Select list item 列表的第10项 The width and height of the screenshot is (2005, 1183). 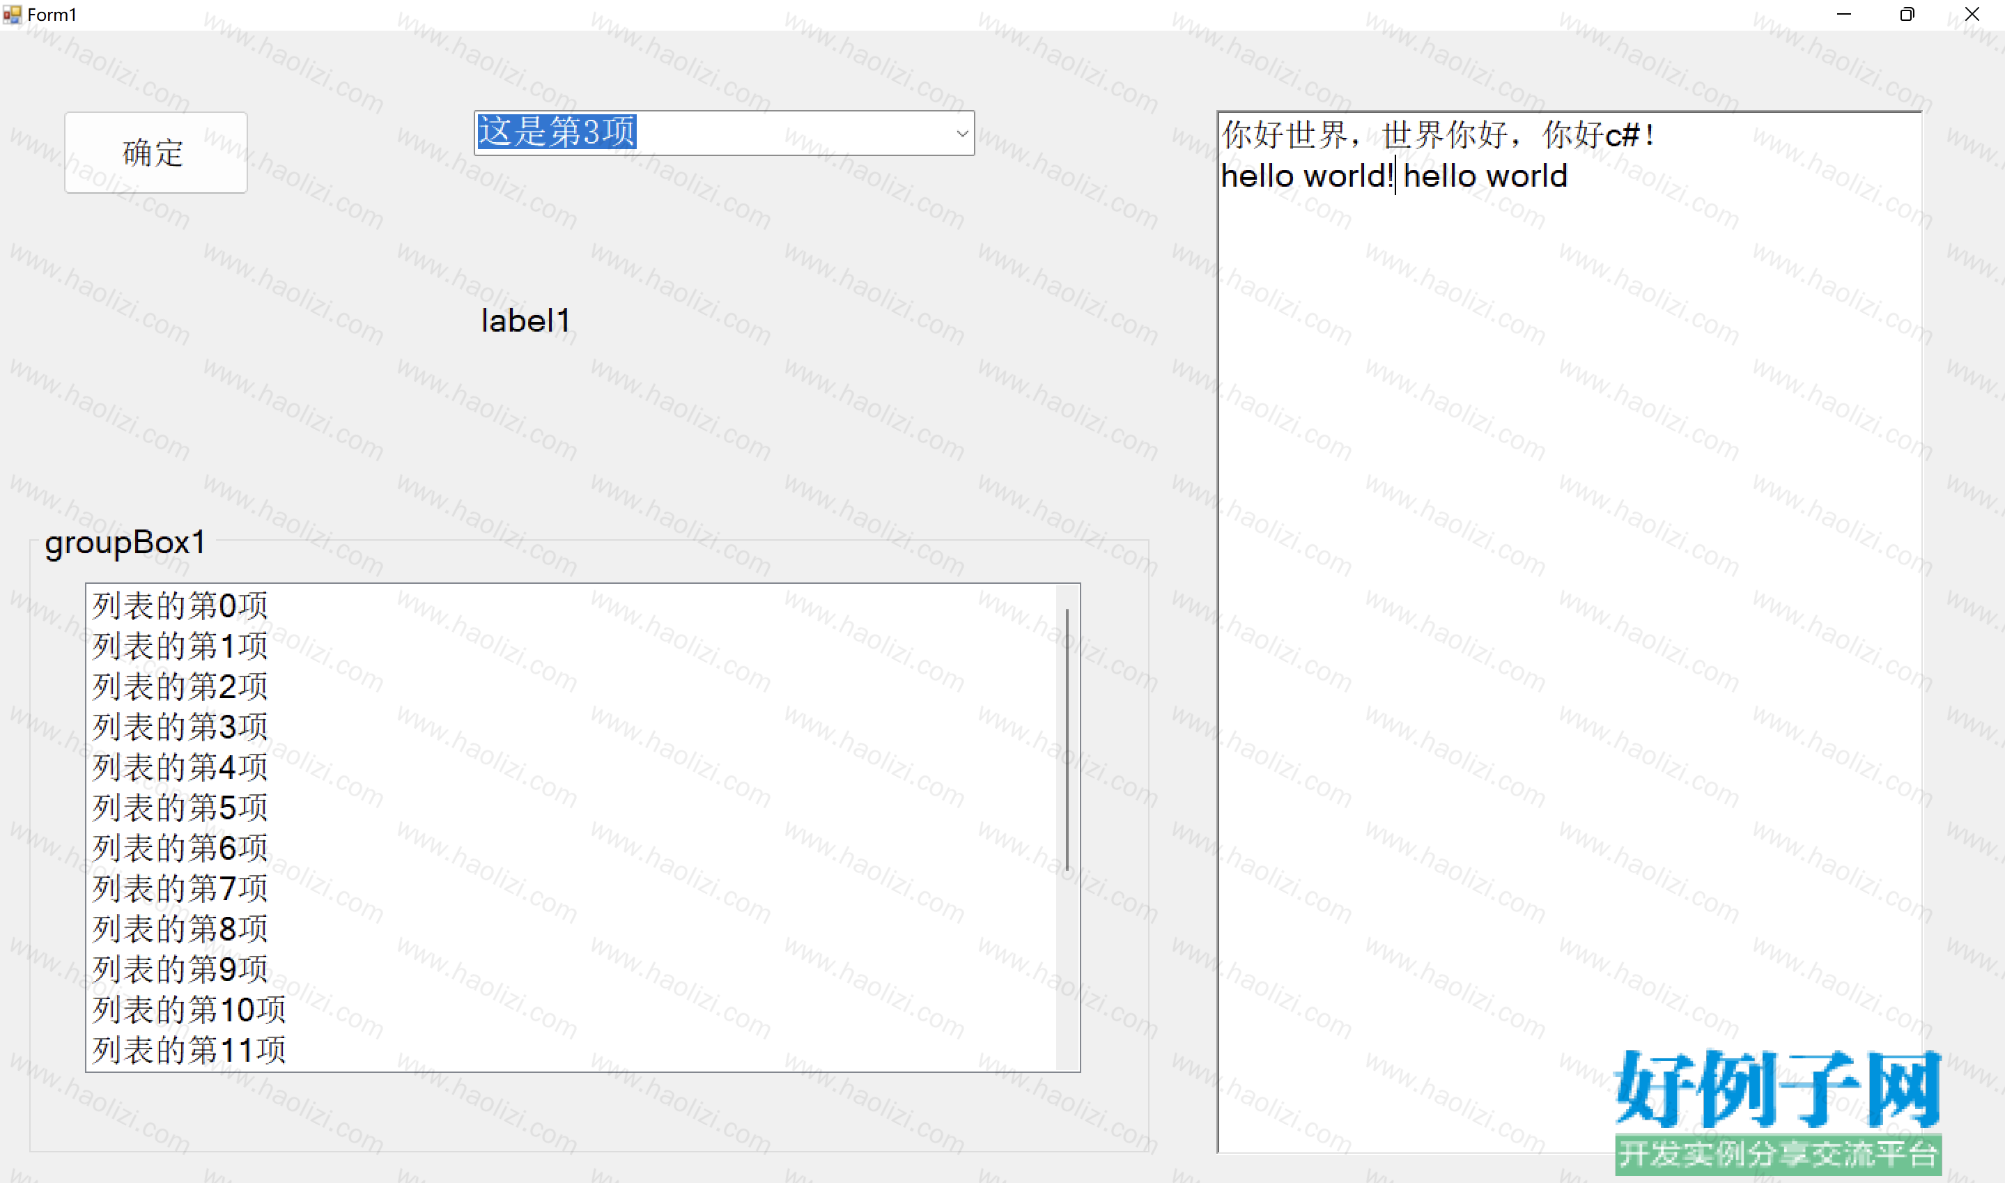coord(571,1011)
